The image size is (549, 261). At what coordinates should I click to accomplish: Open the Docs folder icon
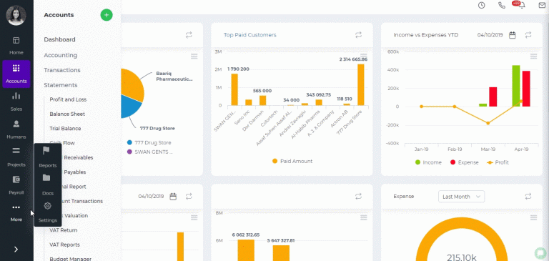pos(46,178)
